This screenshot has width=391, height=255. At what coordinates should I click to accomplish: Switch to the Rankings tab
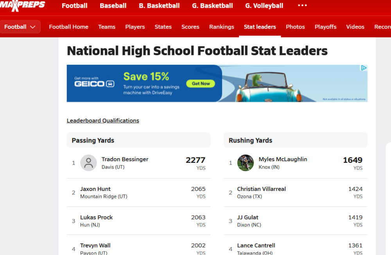pyautogui.click(x=221, y=27)
